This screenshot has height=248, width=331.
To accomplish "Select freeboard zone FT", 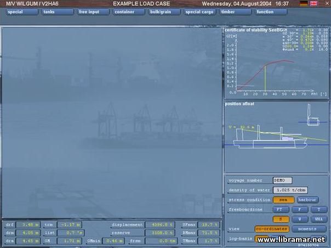I will pos(281,209).
